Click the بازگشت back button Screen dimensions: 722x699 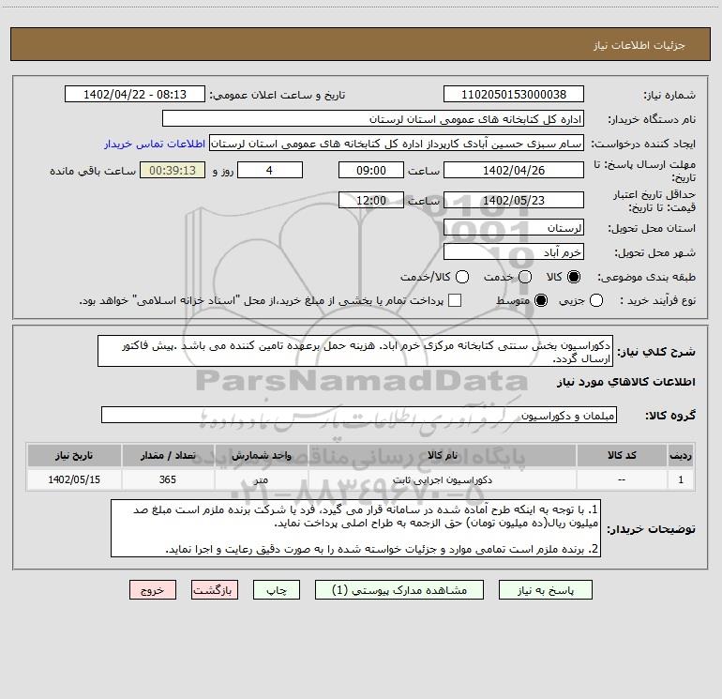215,590
